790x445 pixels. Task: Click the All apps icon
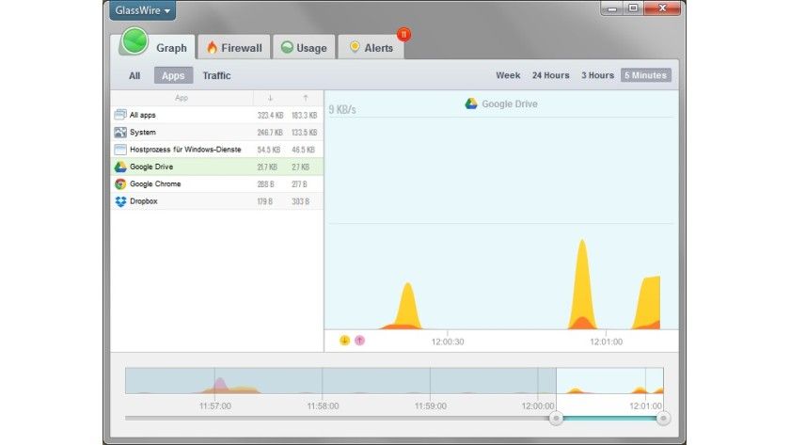click(x=120, y=115)
